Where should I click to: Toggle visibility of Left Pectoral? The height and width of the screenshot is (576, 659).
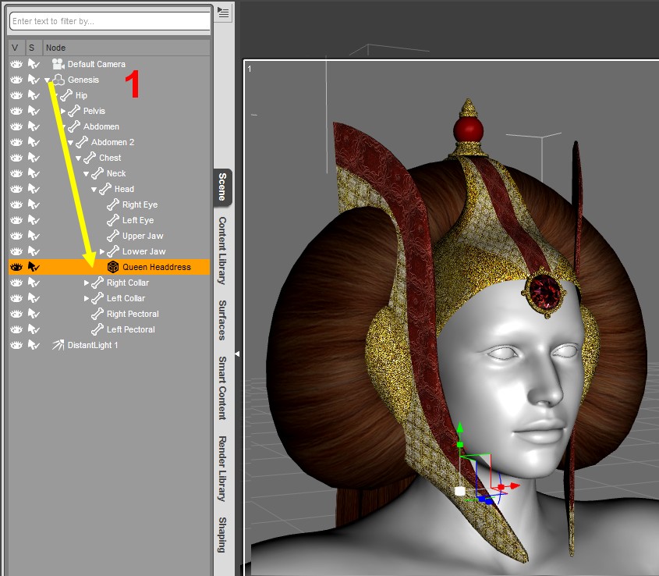16,329
